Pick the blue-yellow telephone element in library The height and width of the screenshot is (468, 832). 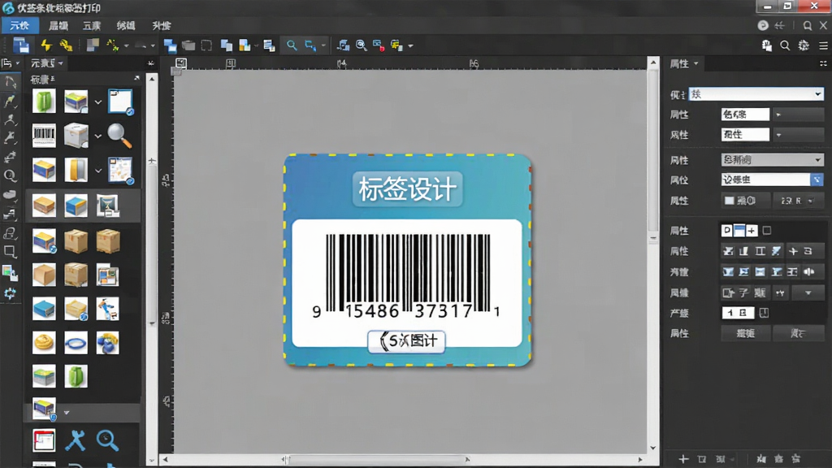108,344
